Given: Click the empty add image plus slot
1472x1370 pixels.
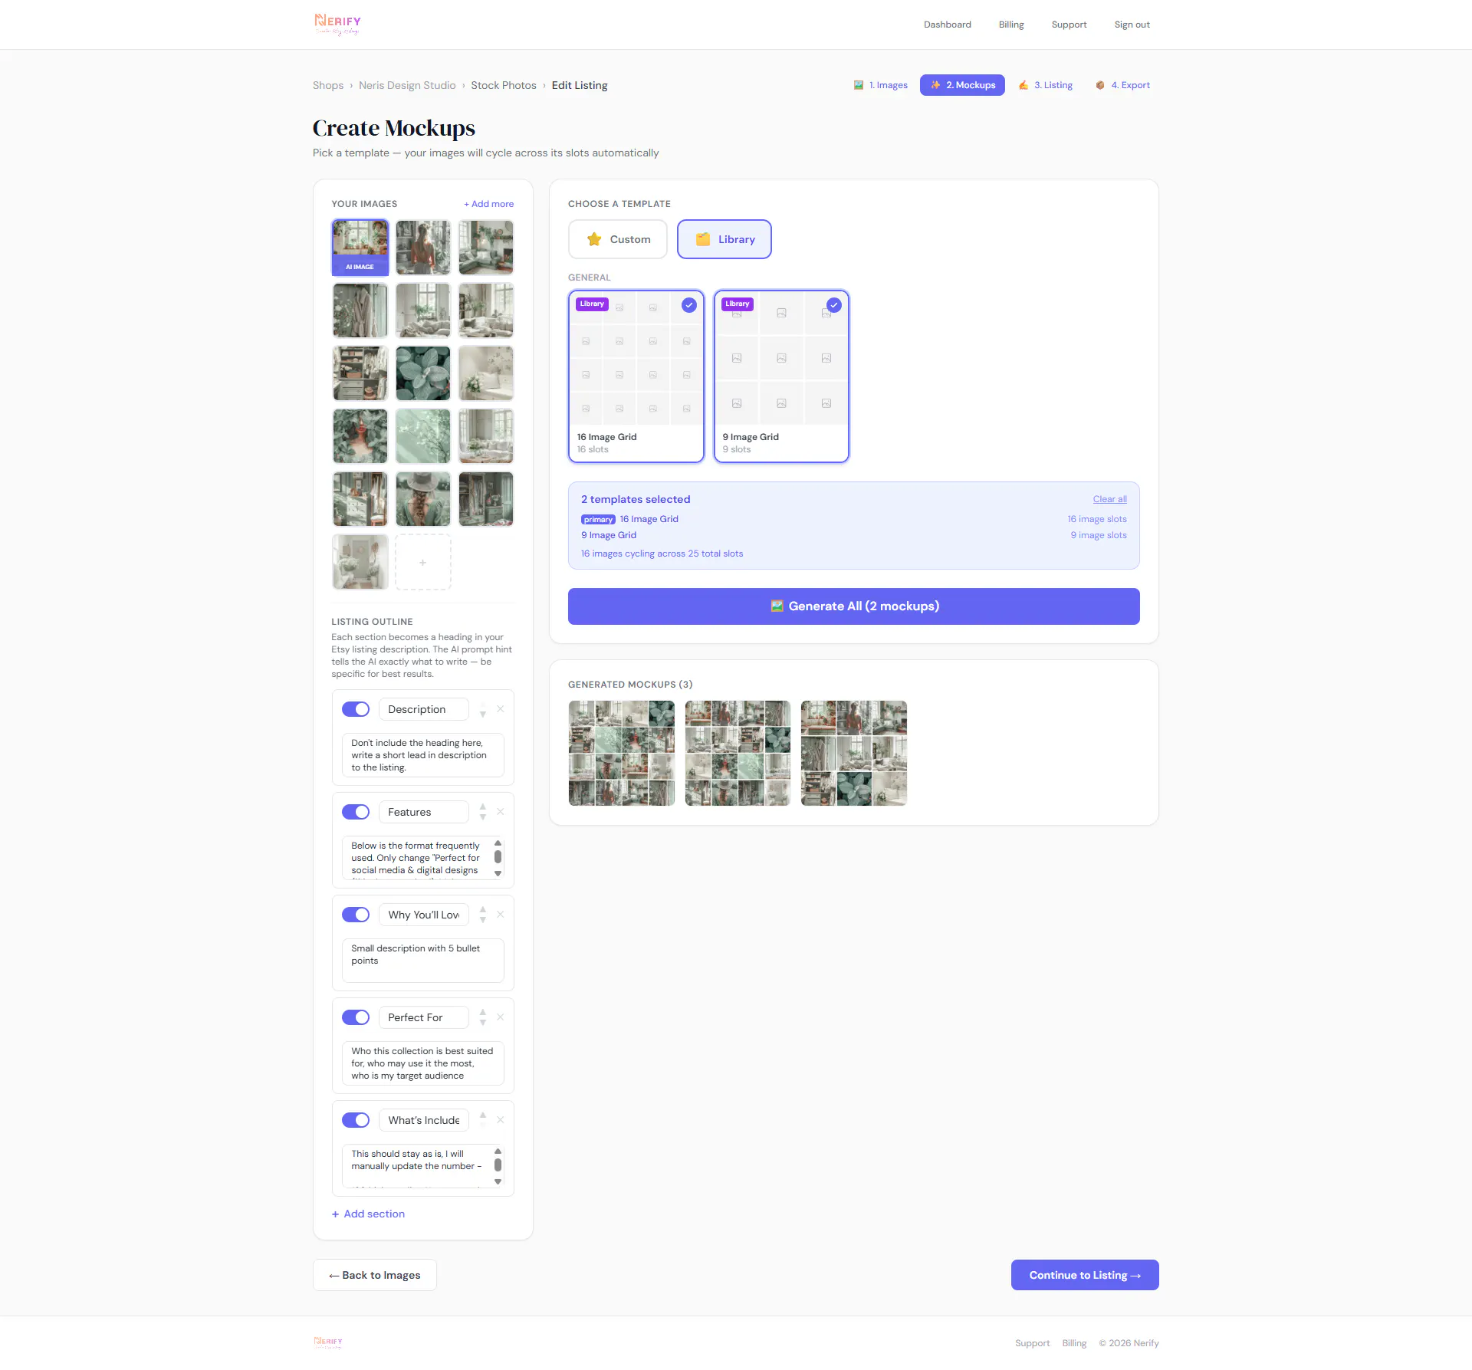Looking at the screenshot, I should coord(423,562).
